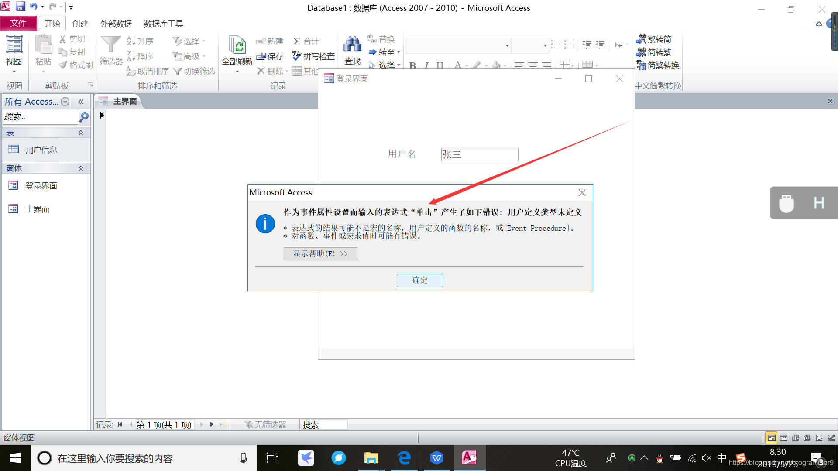
Task: Collapse the 窗体 forms group
Action: point(81,168)
